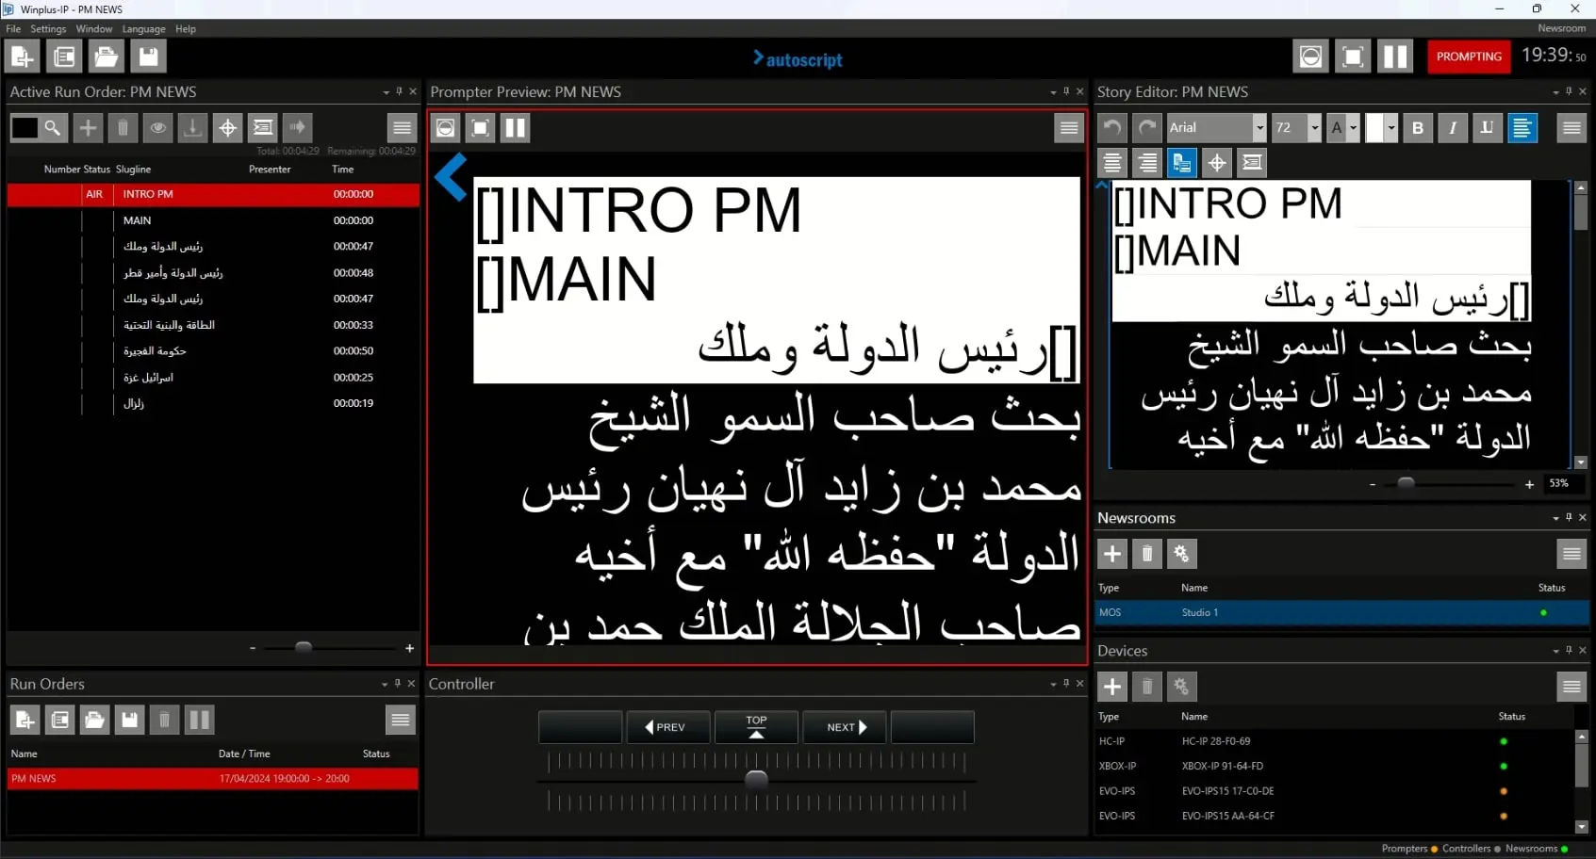The image size is (1596, 859).
Task: Toggle the eye visibility icon in Active Run Order
Action: click(157, 127)
